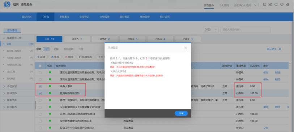Click the magnifier search icon in header
Image resolution: width=294 pixels, height=132 pixels.
276,5
